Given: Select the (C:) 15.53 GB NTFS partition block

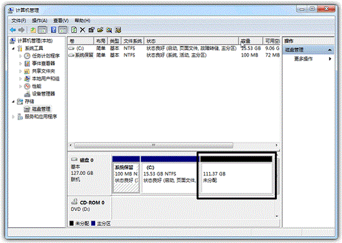Looking at the screenshot, I should (x=170, y=175).
